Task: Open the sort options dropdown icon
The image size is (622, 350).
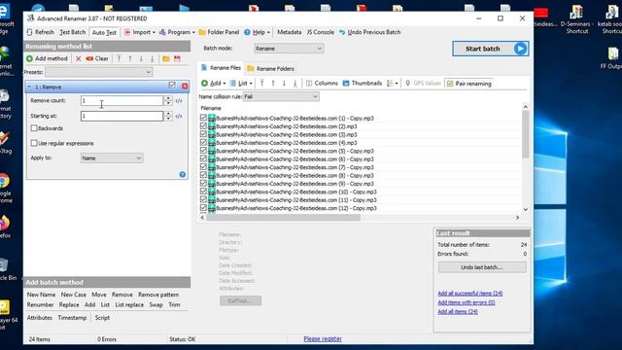Action: pos(393,84)
